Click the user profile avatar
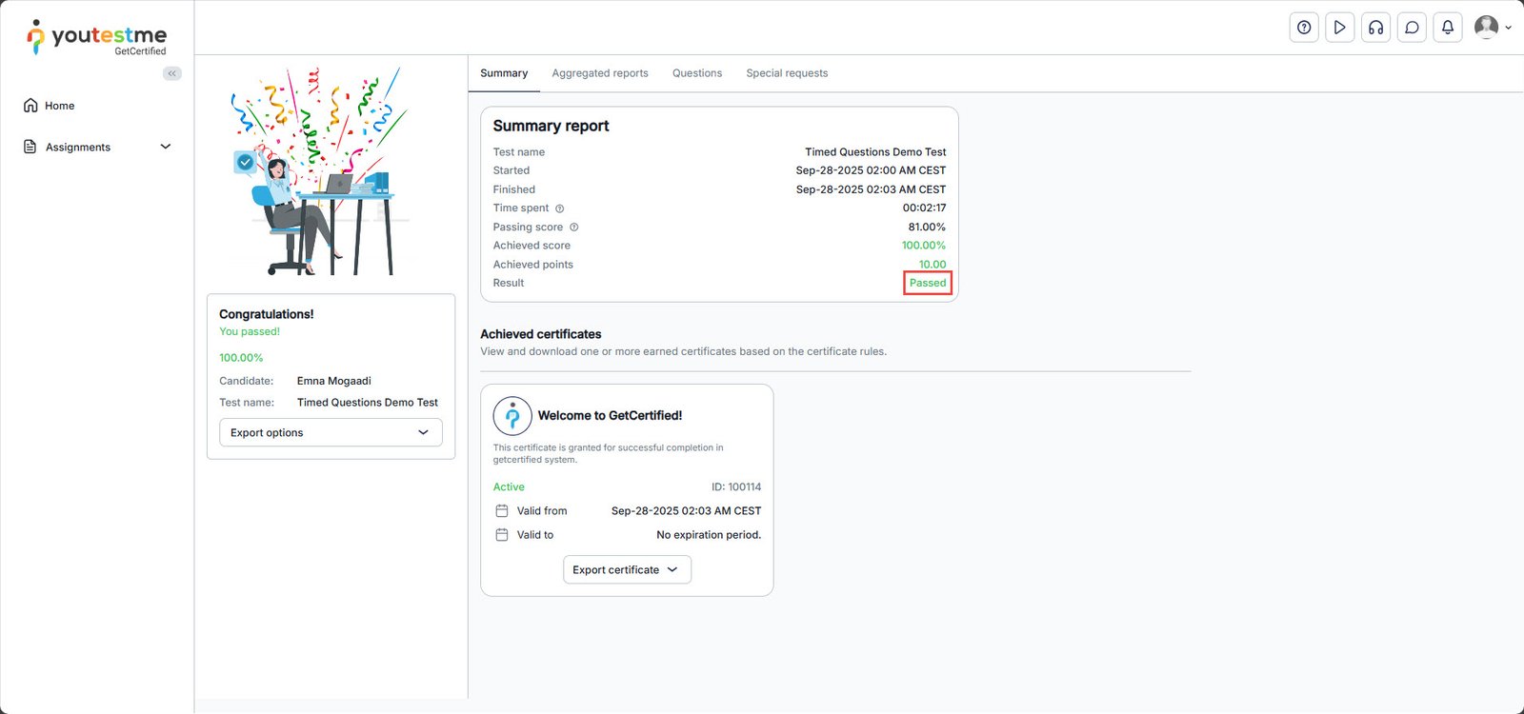 (x=1487, y=28)
